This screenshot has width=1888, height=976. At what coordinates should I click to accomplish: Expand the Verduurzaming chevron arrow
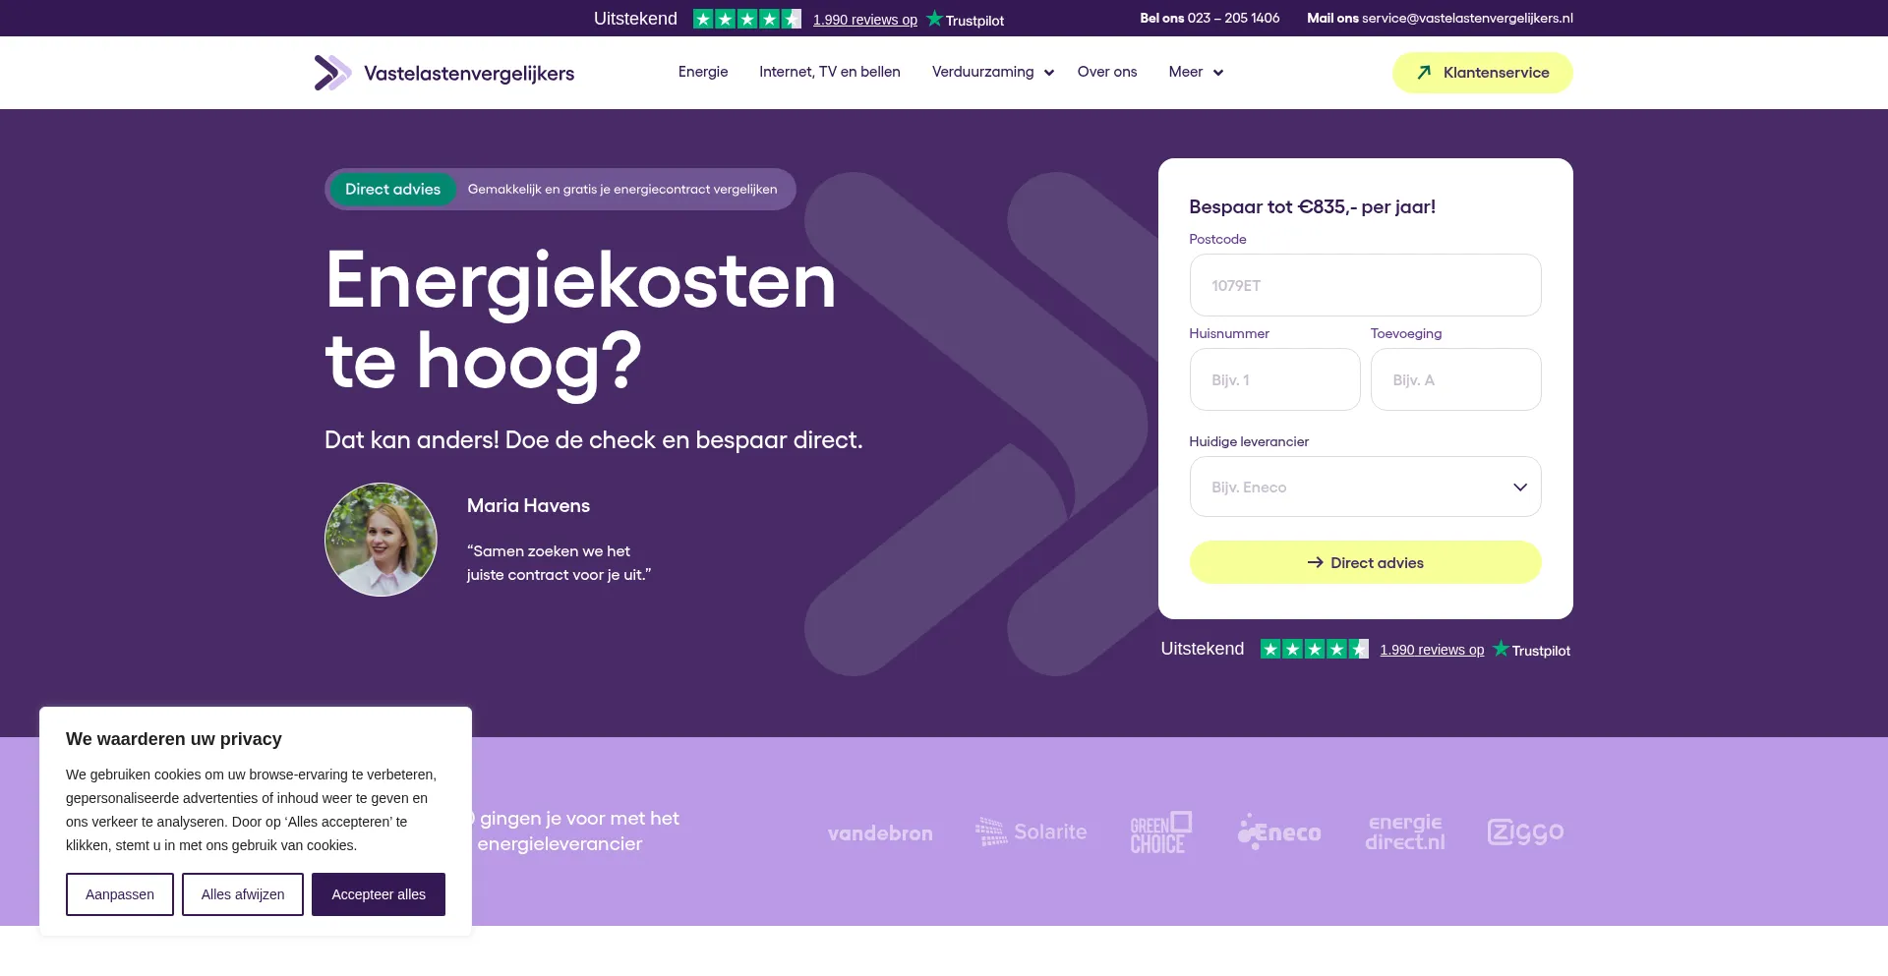tap(1049, 73)
